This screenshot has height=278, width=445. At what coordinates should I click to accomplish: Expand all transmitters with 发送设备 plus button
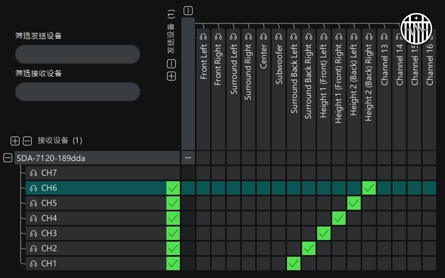(x=171, y=76)
